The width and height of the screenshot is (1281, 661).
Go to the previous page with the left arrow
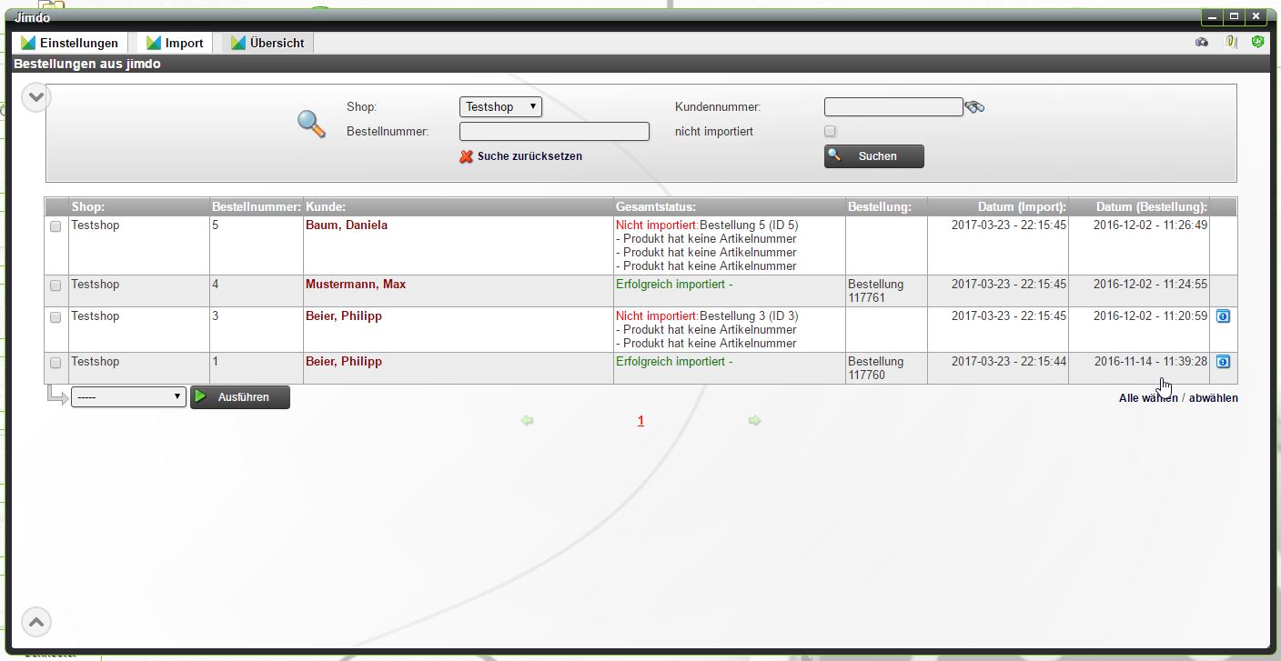tap(527, 421)
